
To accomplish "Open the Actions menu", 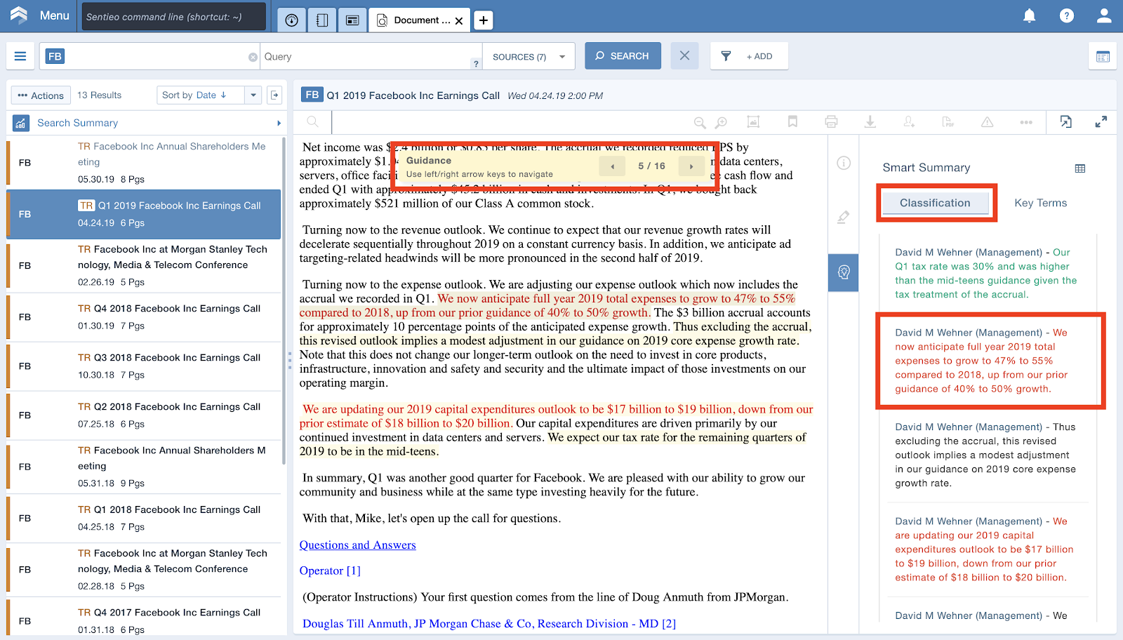I will pos(41,95).
